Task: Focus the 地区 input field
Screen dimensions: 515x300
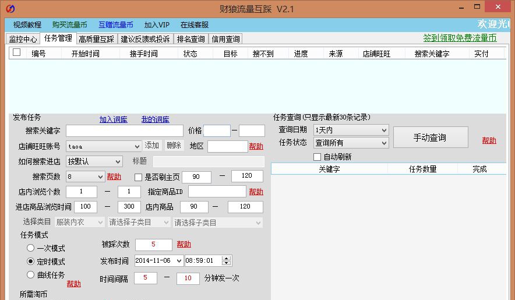Action: (228, 147)
